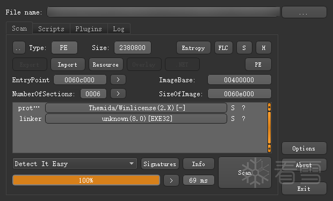Click the S strings button beside FLC

coord(244,48)
